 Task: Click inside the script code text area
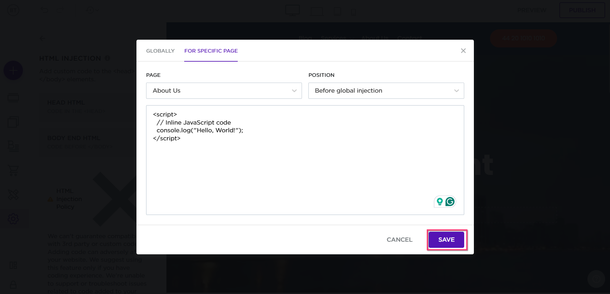305,160
